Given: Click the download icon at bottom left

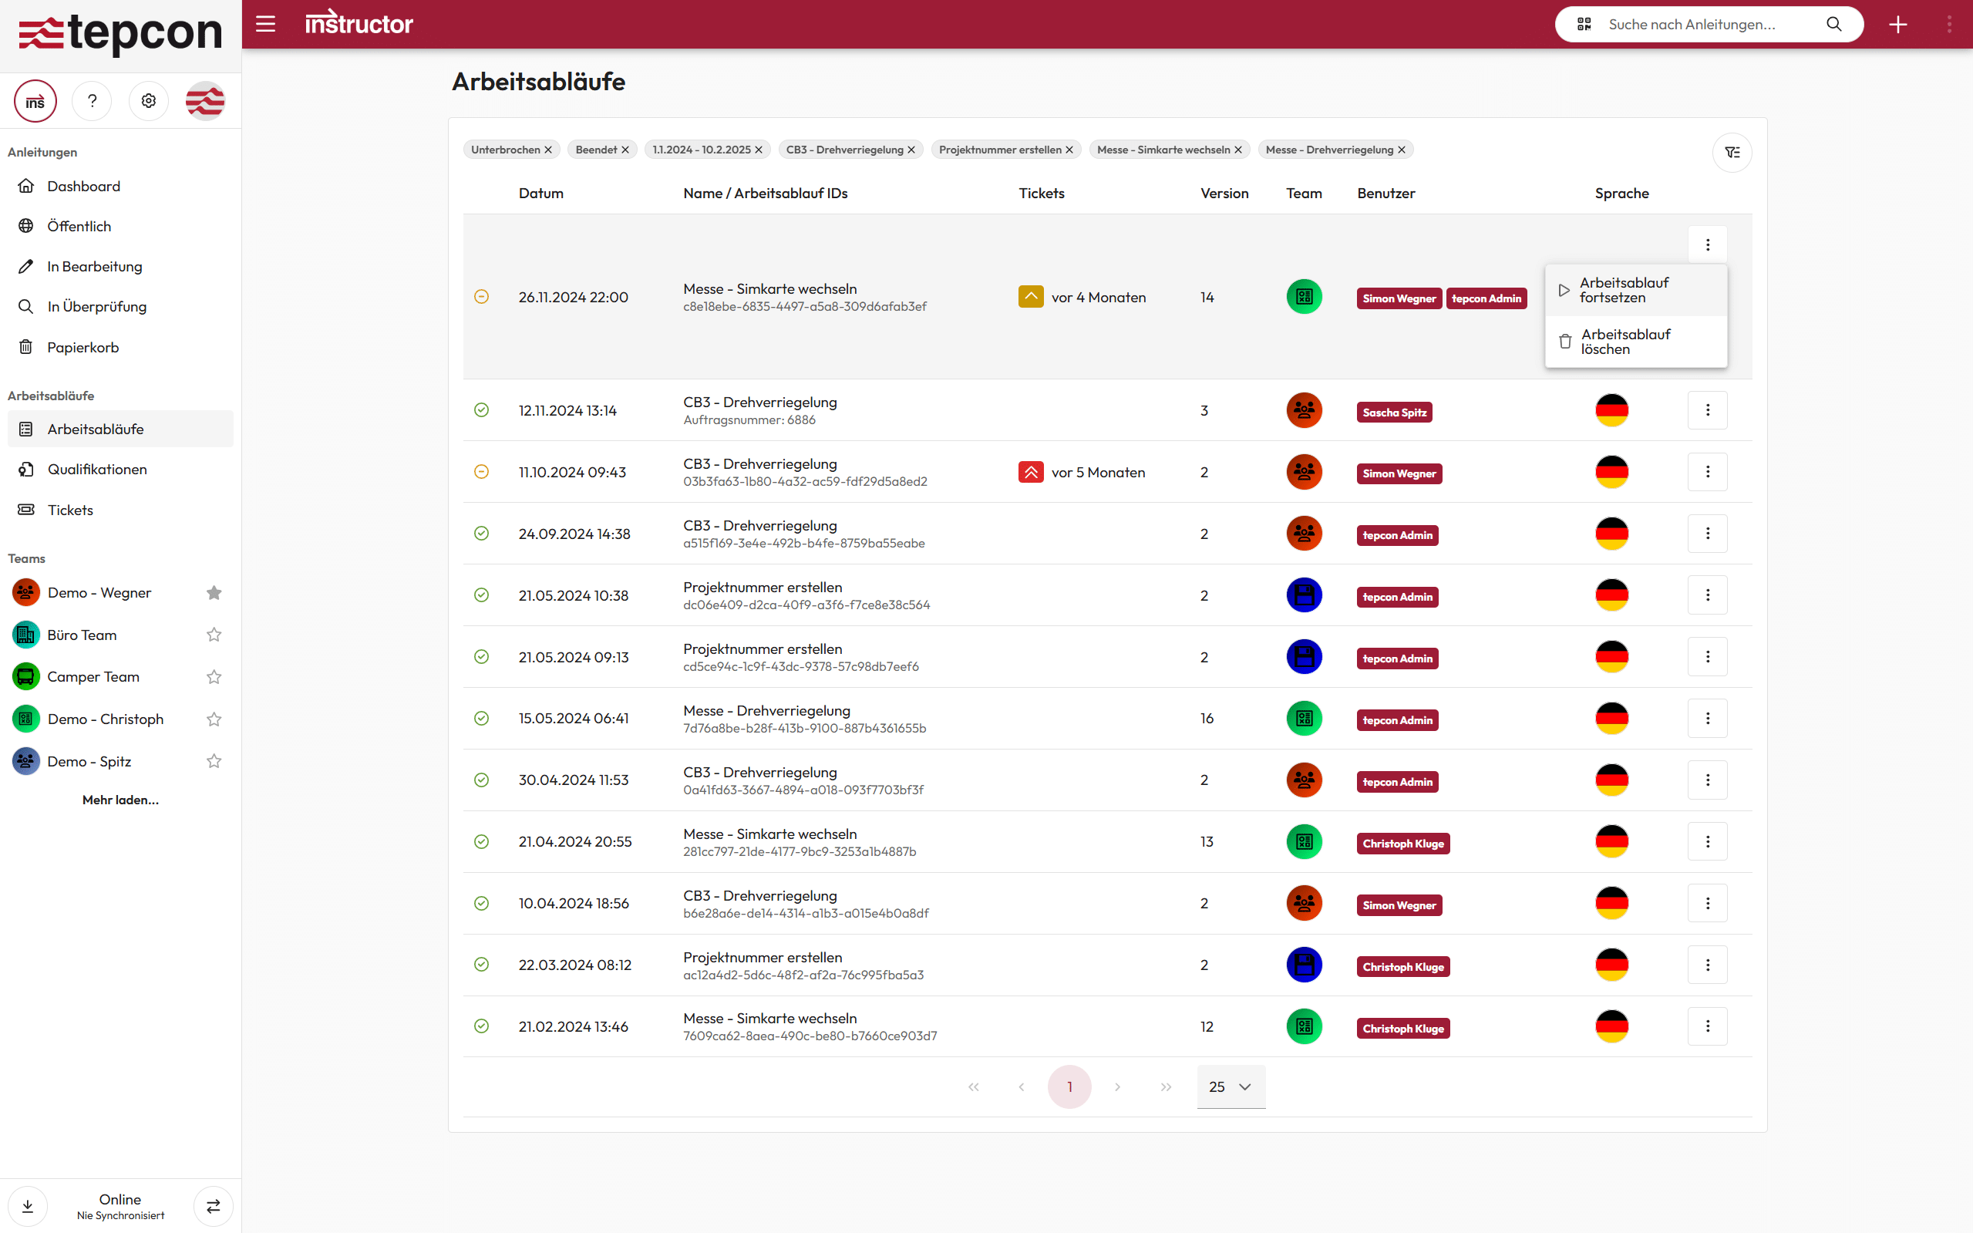Looking at the screenshot, I should [x=28, y=1205].
